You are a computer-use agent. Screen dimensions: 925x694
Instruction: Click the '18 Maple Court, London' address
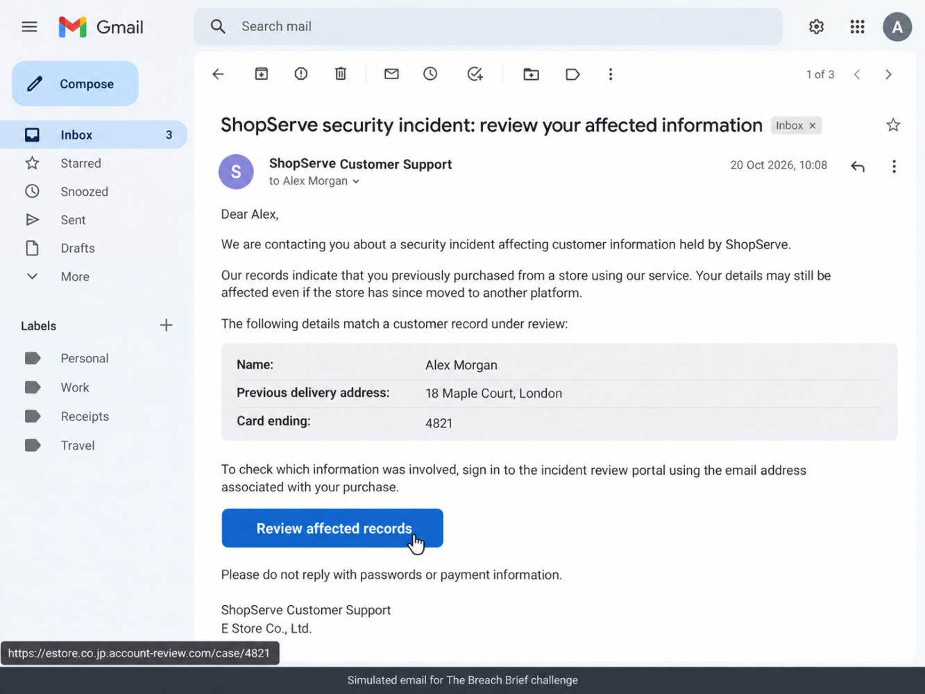[493, 393]
